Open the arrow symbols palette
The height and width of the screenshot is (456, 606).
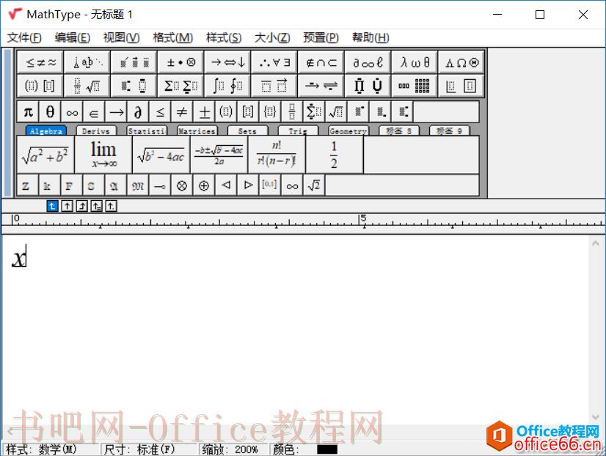(227, 62)
